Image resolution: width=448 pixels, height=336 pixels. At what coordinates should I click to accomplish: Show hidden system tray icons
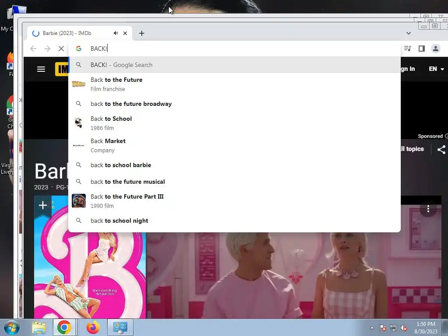pyautogui.click(x=372, y=328)
